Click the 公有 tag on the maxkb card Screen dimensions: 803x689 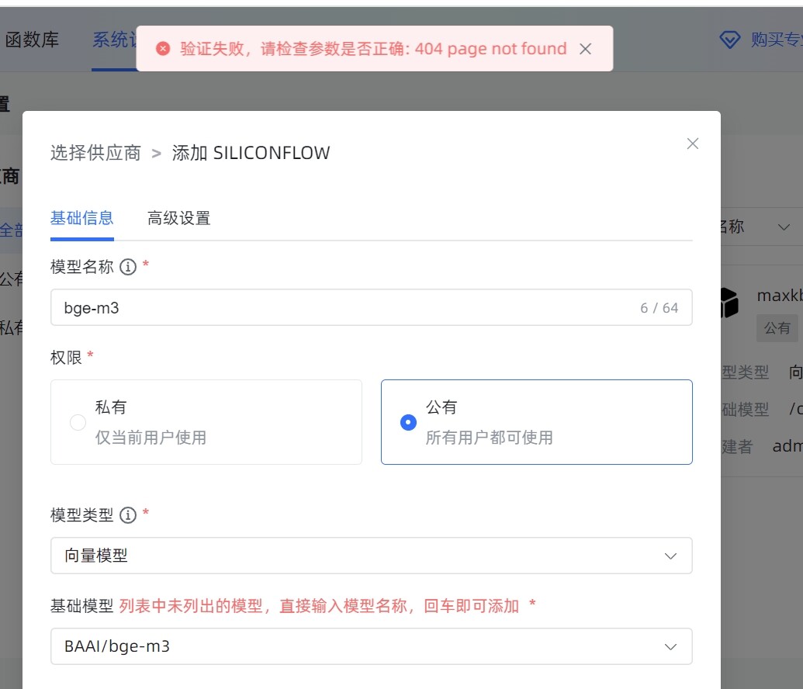coord(777,328)
